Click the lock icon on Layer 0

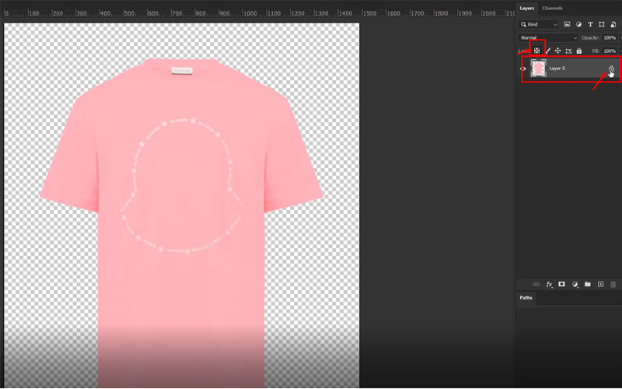coord(611,68)
